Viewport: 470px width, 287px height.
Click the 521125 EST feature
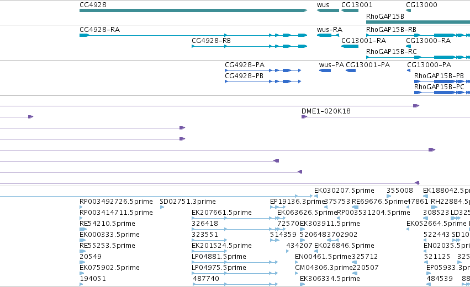(x=426, y=262)
